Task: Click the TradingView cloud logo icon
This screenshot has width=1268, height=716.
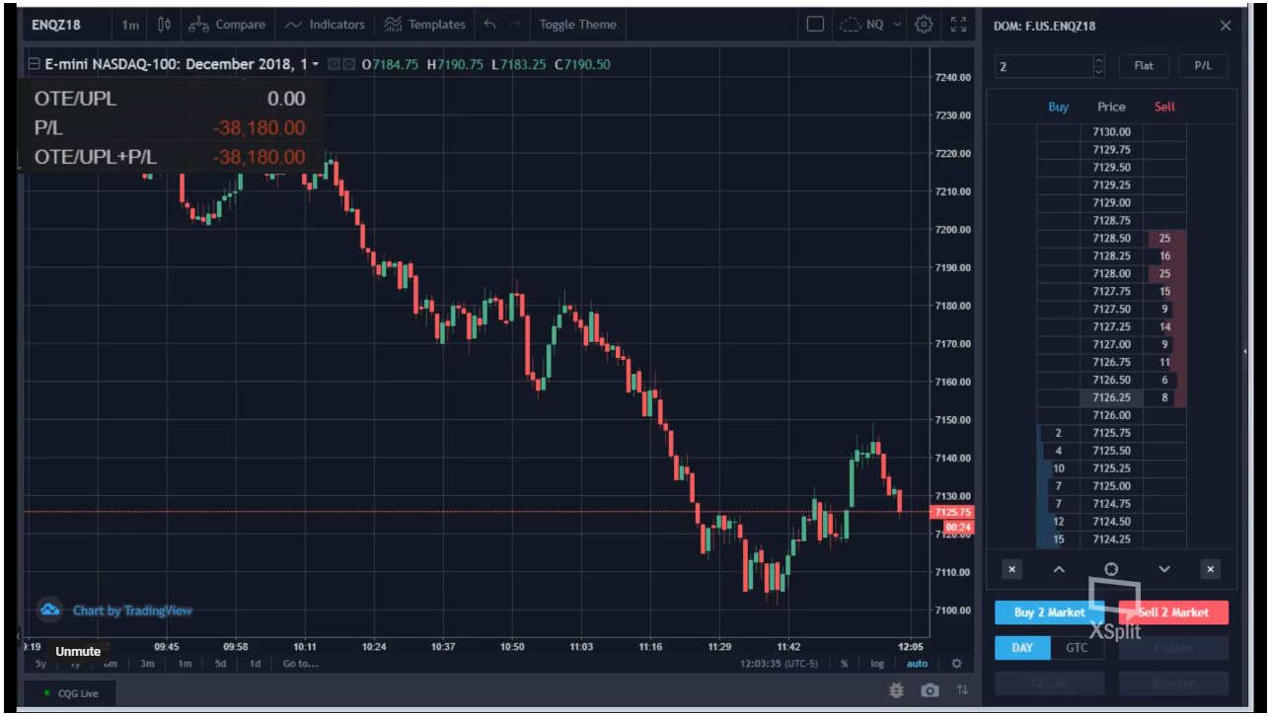Action: point(49,610)
